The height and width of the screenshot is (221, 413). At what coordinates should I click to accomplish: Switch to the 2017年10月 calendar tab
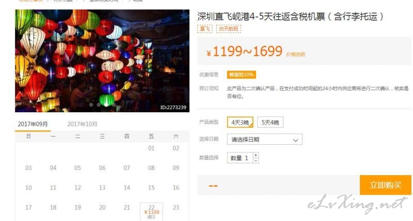tap(82, 124)
